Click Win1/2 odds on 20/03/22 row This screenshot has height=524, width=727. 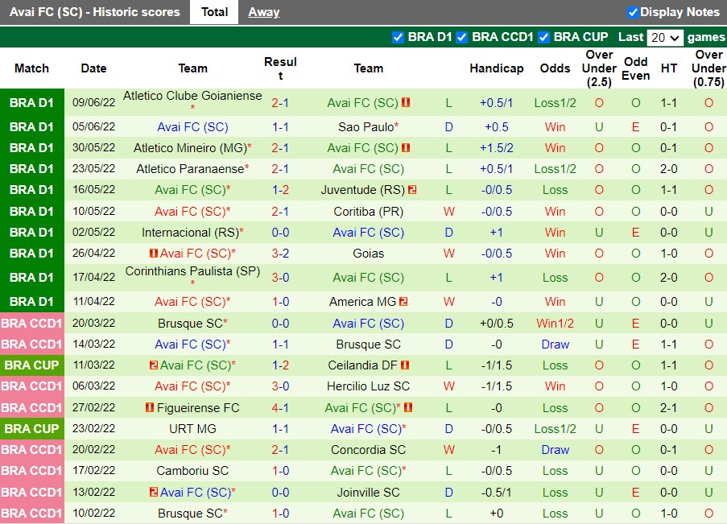point(555,324)
